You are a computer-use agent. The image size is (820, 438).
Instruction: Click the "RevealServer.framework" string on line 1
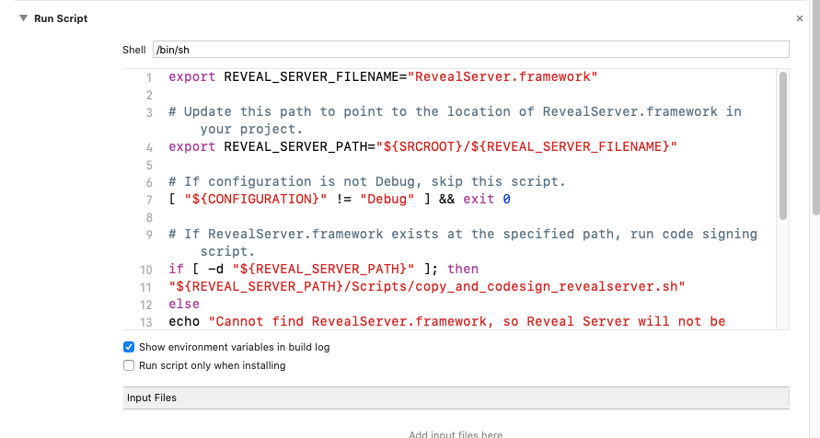pyautogui.click(x=502, y=76)
